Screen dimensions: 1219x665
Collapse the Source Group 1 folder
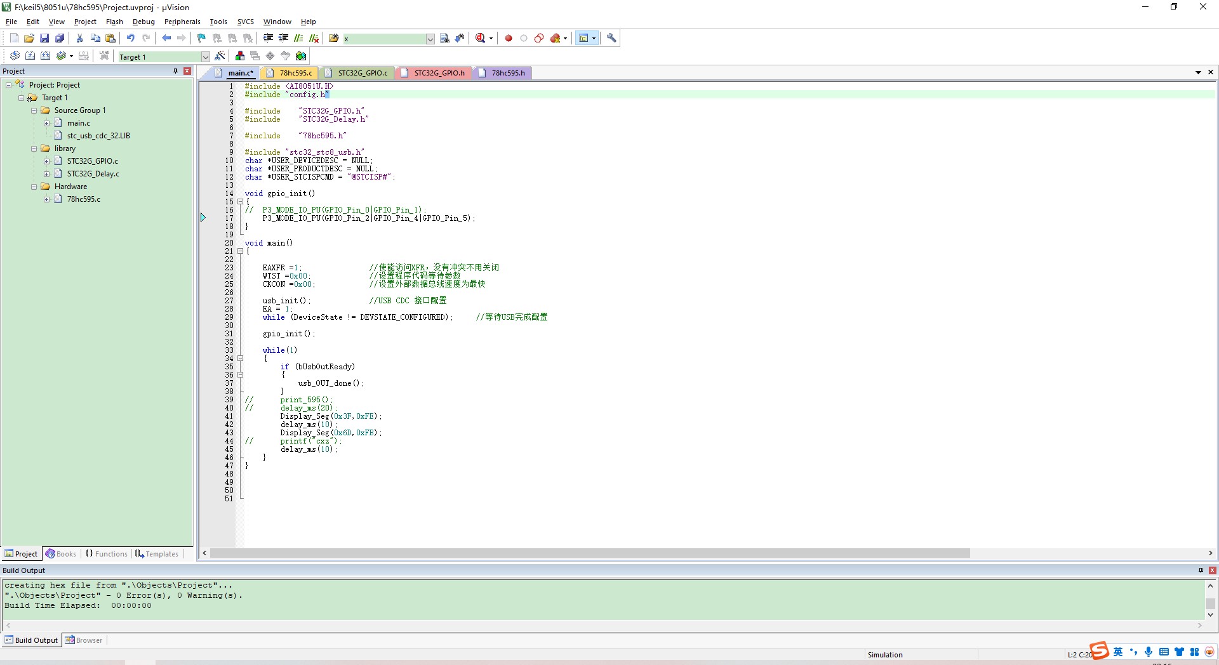[34, 110]
